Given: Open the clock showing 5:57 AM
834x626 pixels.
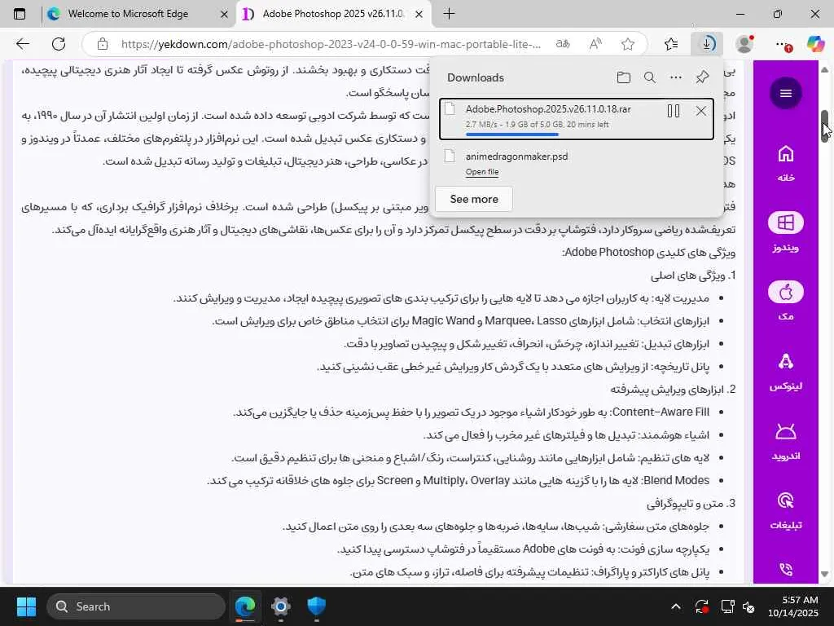Looking at the screenshot, I should click(792, 606).
